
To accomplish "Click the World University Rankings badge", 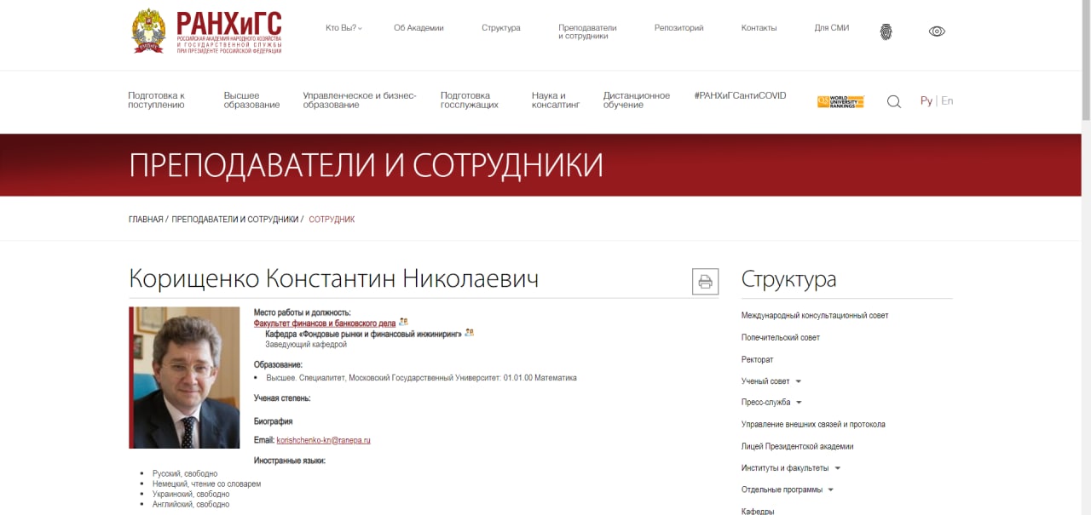I will (840, 101).
